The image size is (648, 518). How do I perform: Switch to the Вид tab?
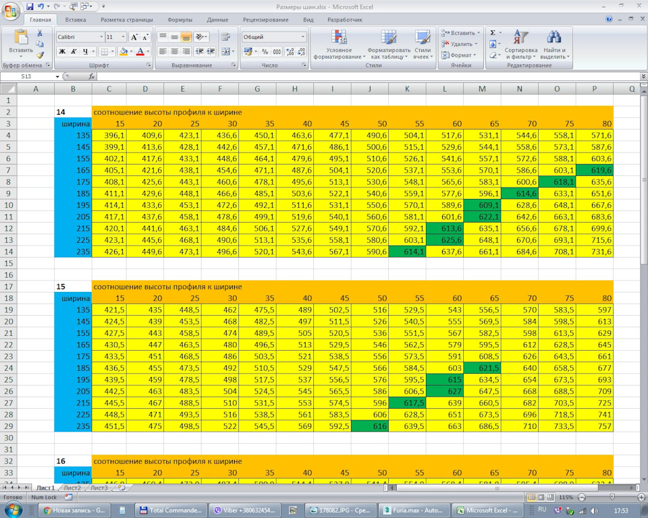308,20
